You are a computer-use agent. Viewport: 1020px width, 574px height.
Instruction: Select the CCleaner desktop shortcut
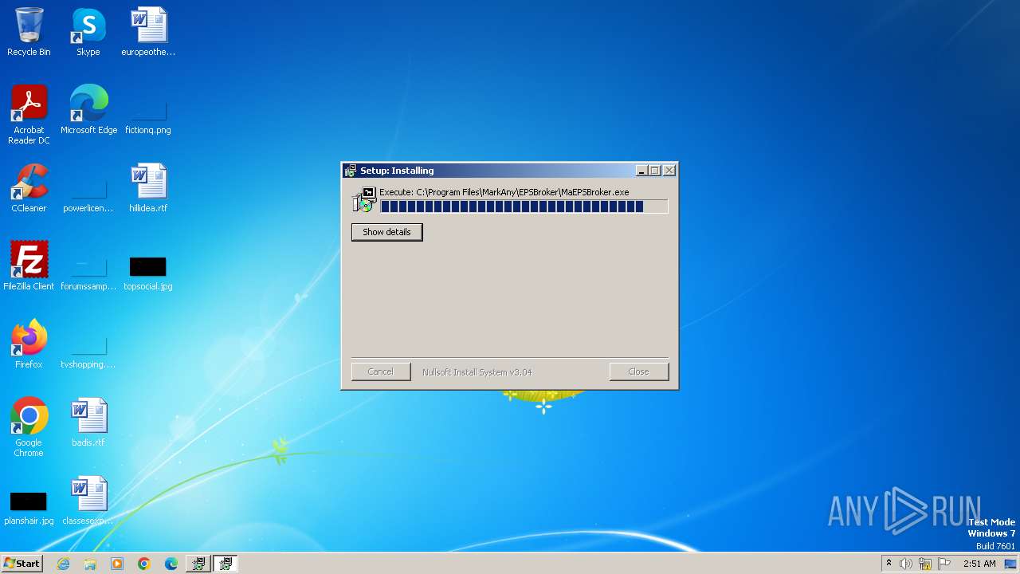click(29, 188)
